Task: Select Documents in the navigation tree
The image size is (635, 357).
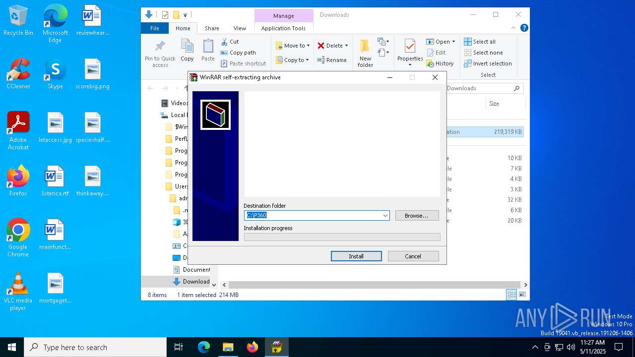Action: (192, 270)
